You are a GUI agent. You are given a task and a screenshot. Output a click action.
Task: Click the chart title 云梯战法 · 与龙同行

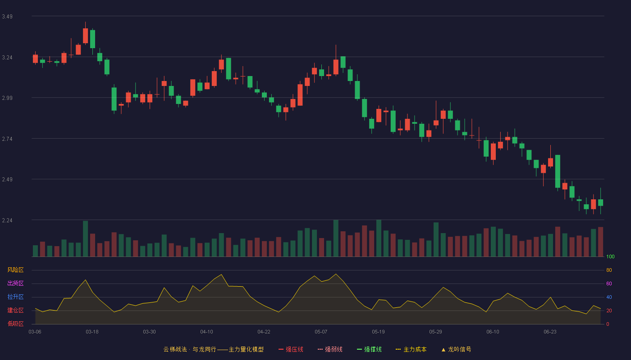189,349
